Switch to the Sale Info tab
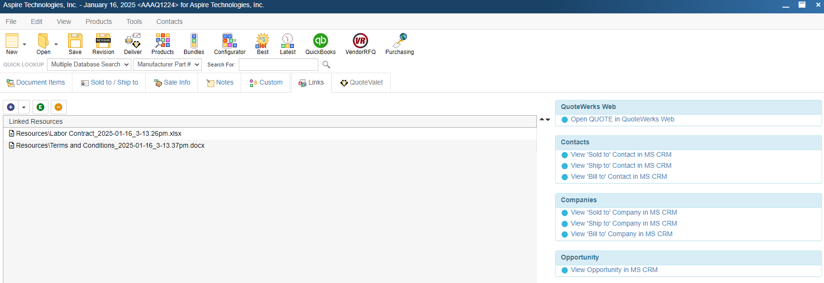 point(172,83)
